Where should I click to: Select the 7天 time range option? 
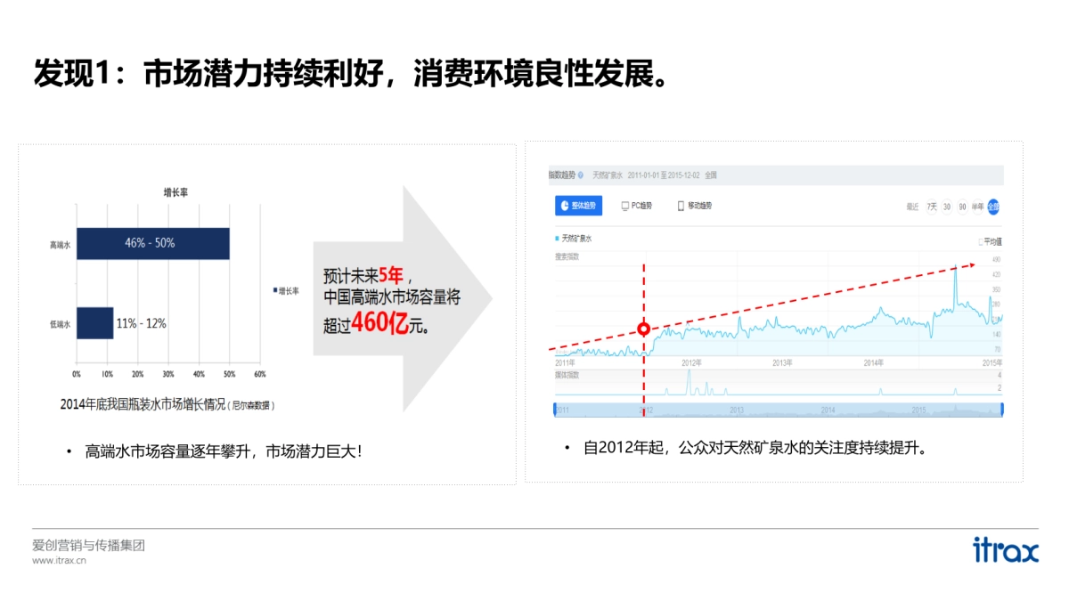pyautogui.click(x=932, y=207)
